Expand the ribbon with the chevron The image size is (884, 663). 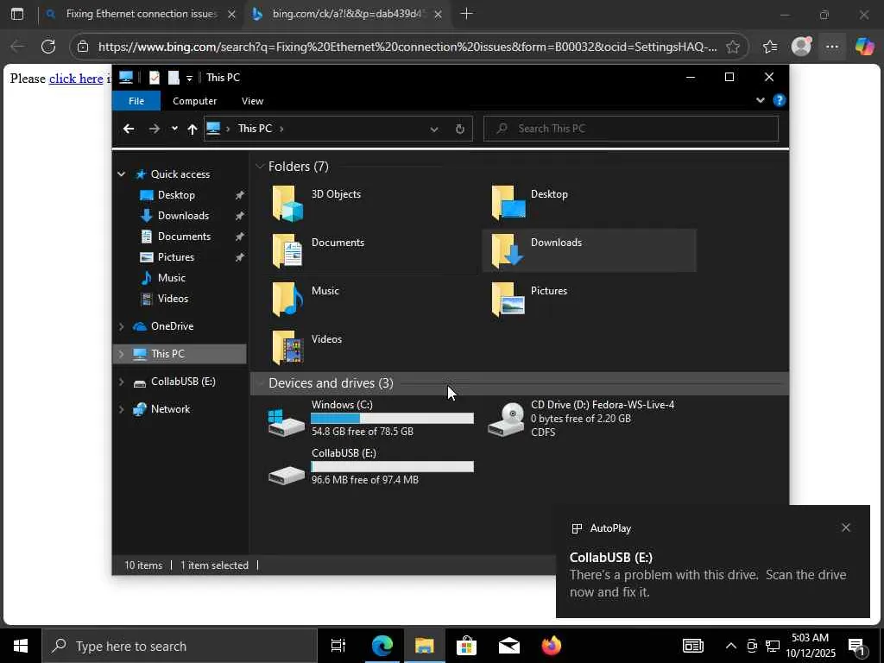coord(760,100)
